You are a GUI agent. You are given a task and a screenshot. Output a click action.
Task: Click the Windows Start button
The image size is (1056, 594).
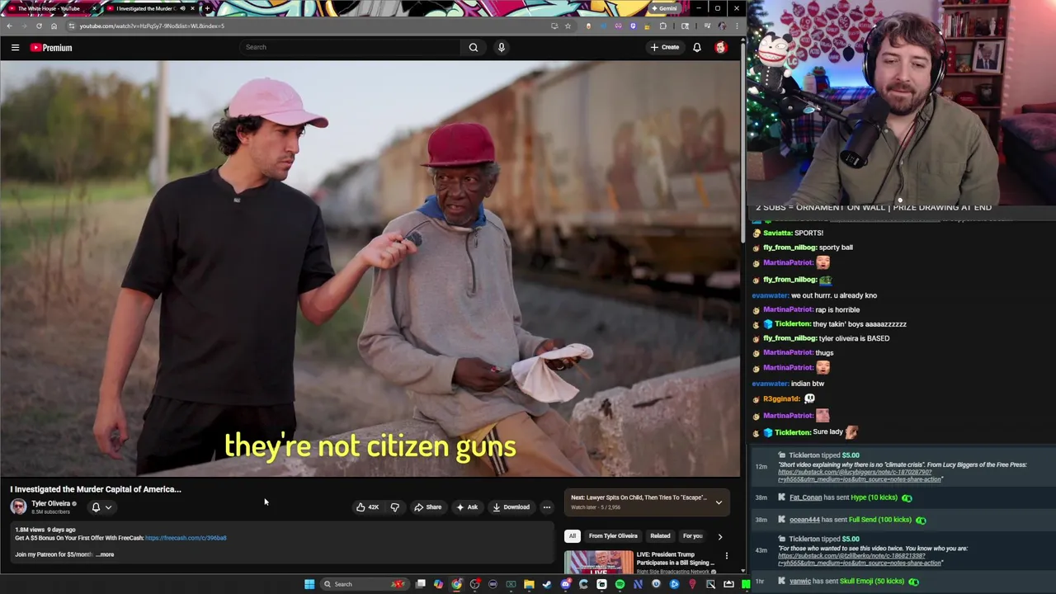(x=309, y=584)
